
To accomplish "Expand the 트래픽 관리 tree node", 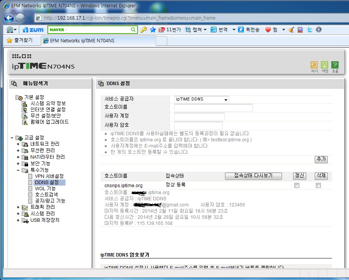I will point(18,207).
